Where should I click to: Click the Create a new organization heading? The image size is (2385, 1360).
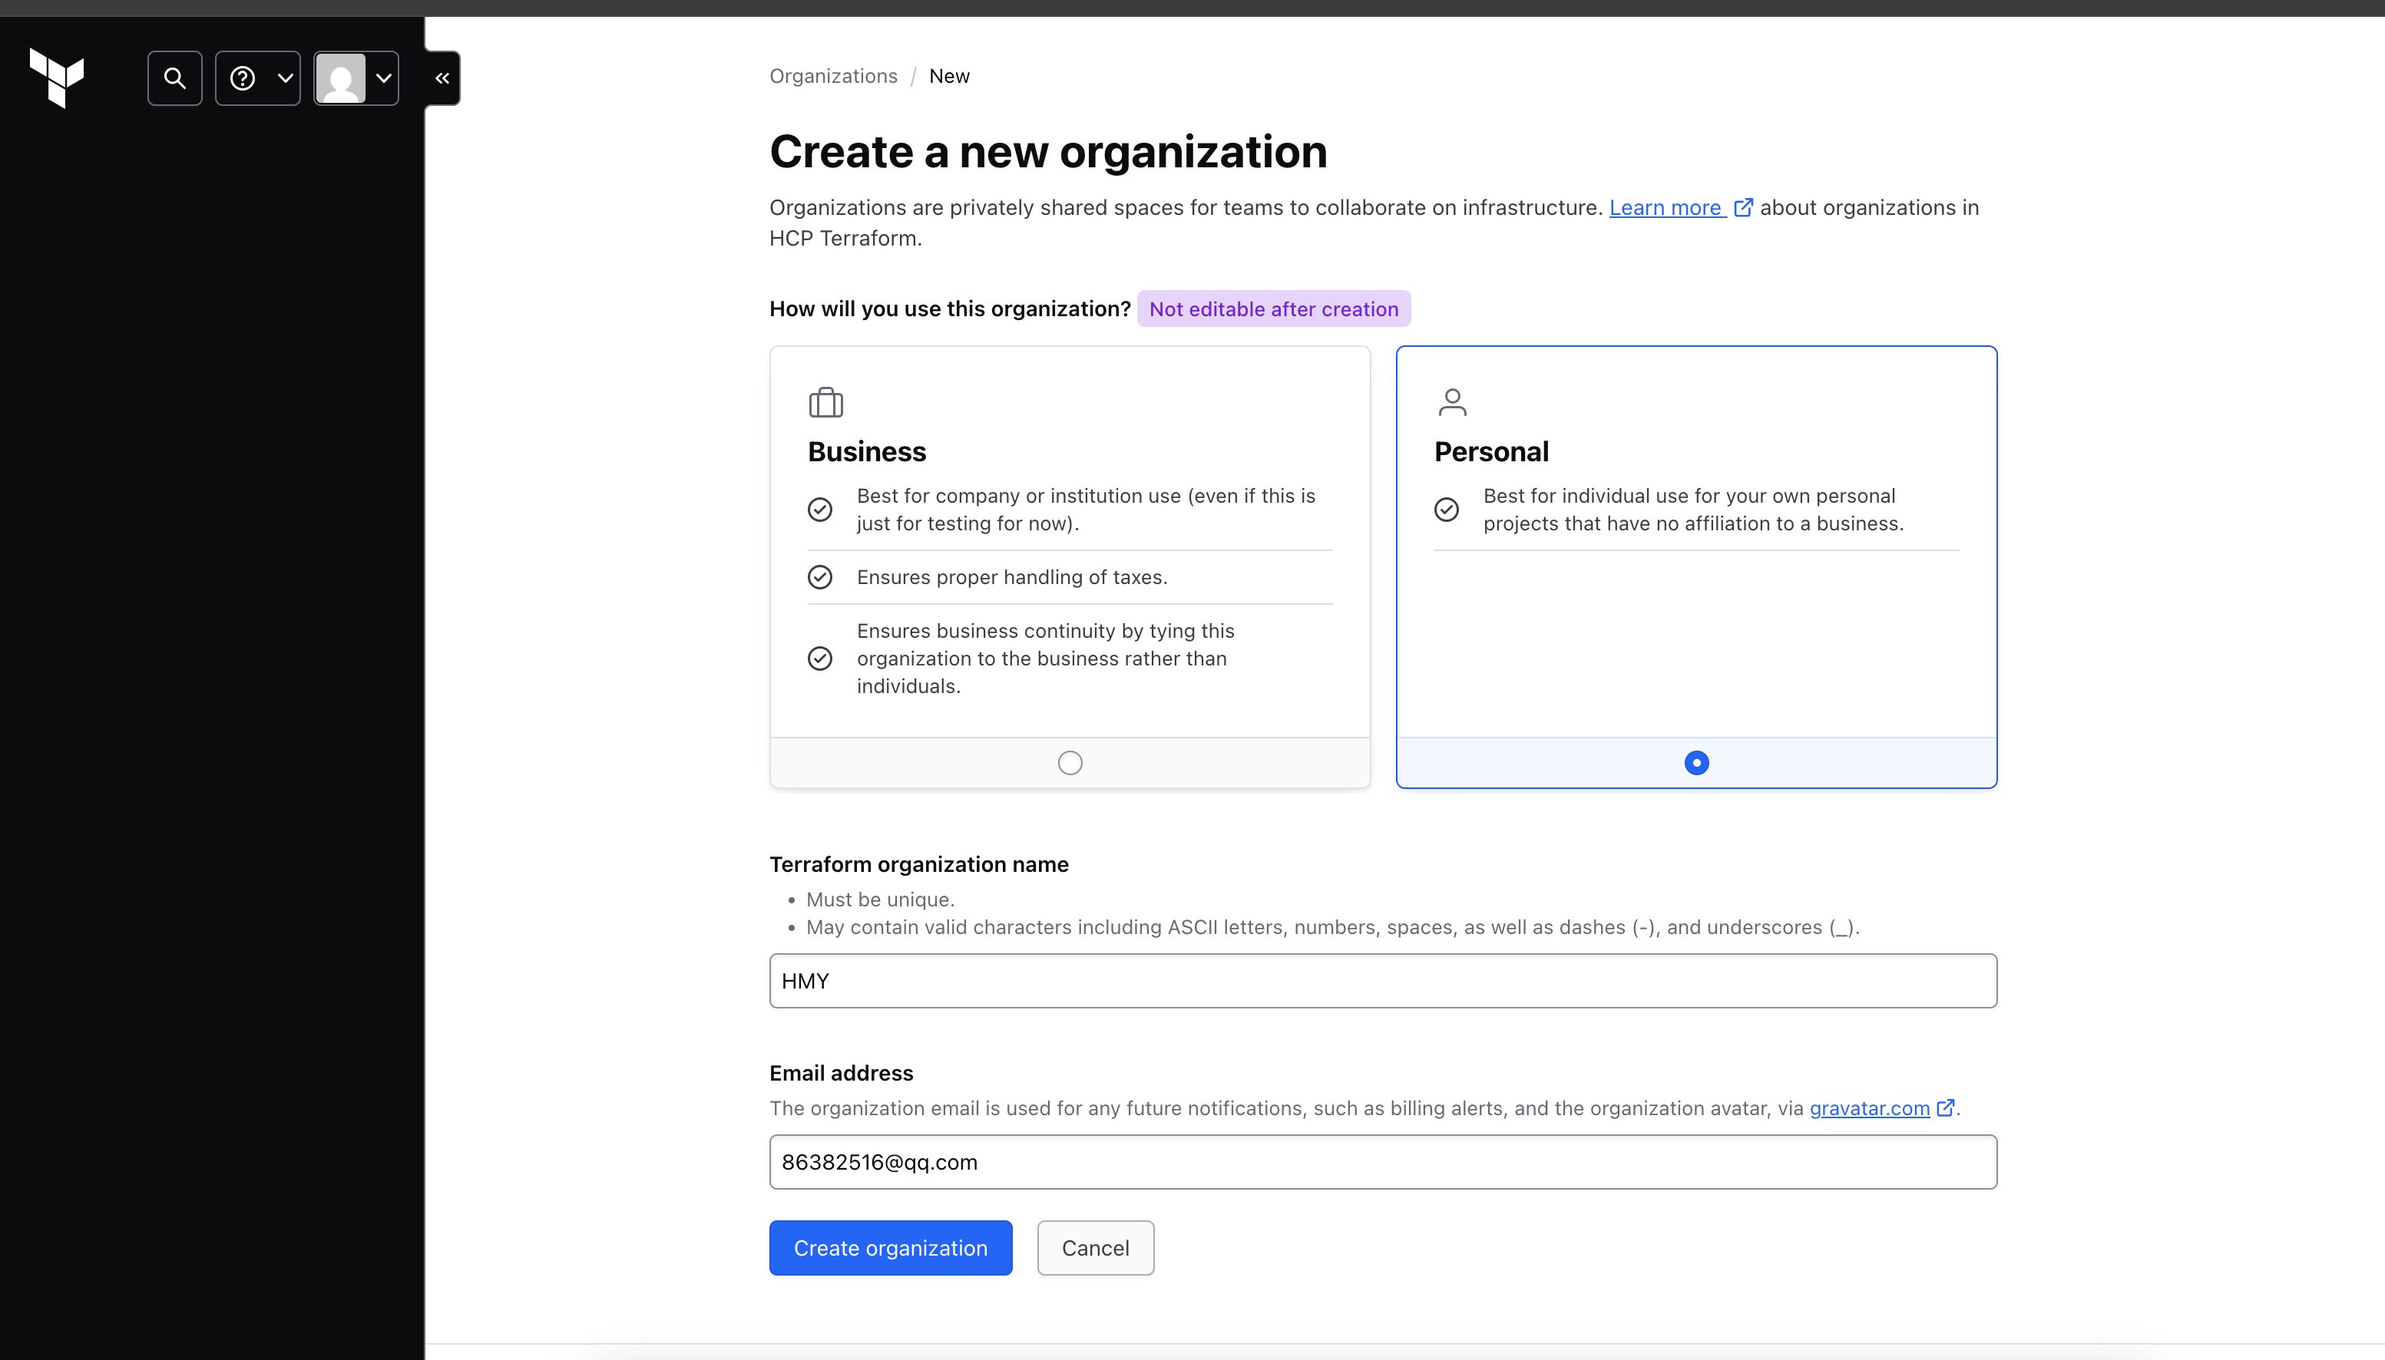point(1049,151)
